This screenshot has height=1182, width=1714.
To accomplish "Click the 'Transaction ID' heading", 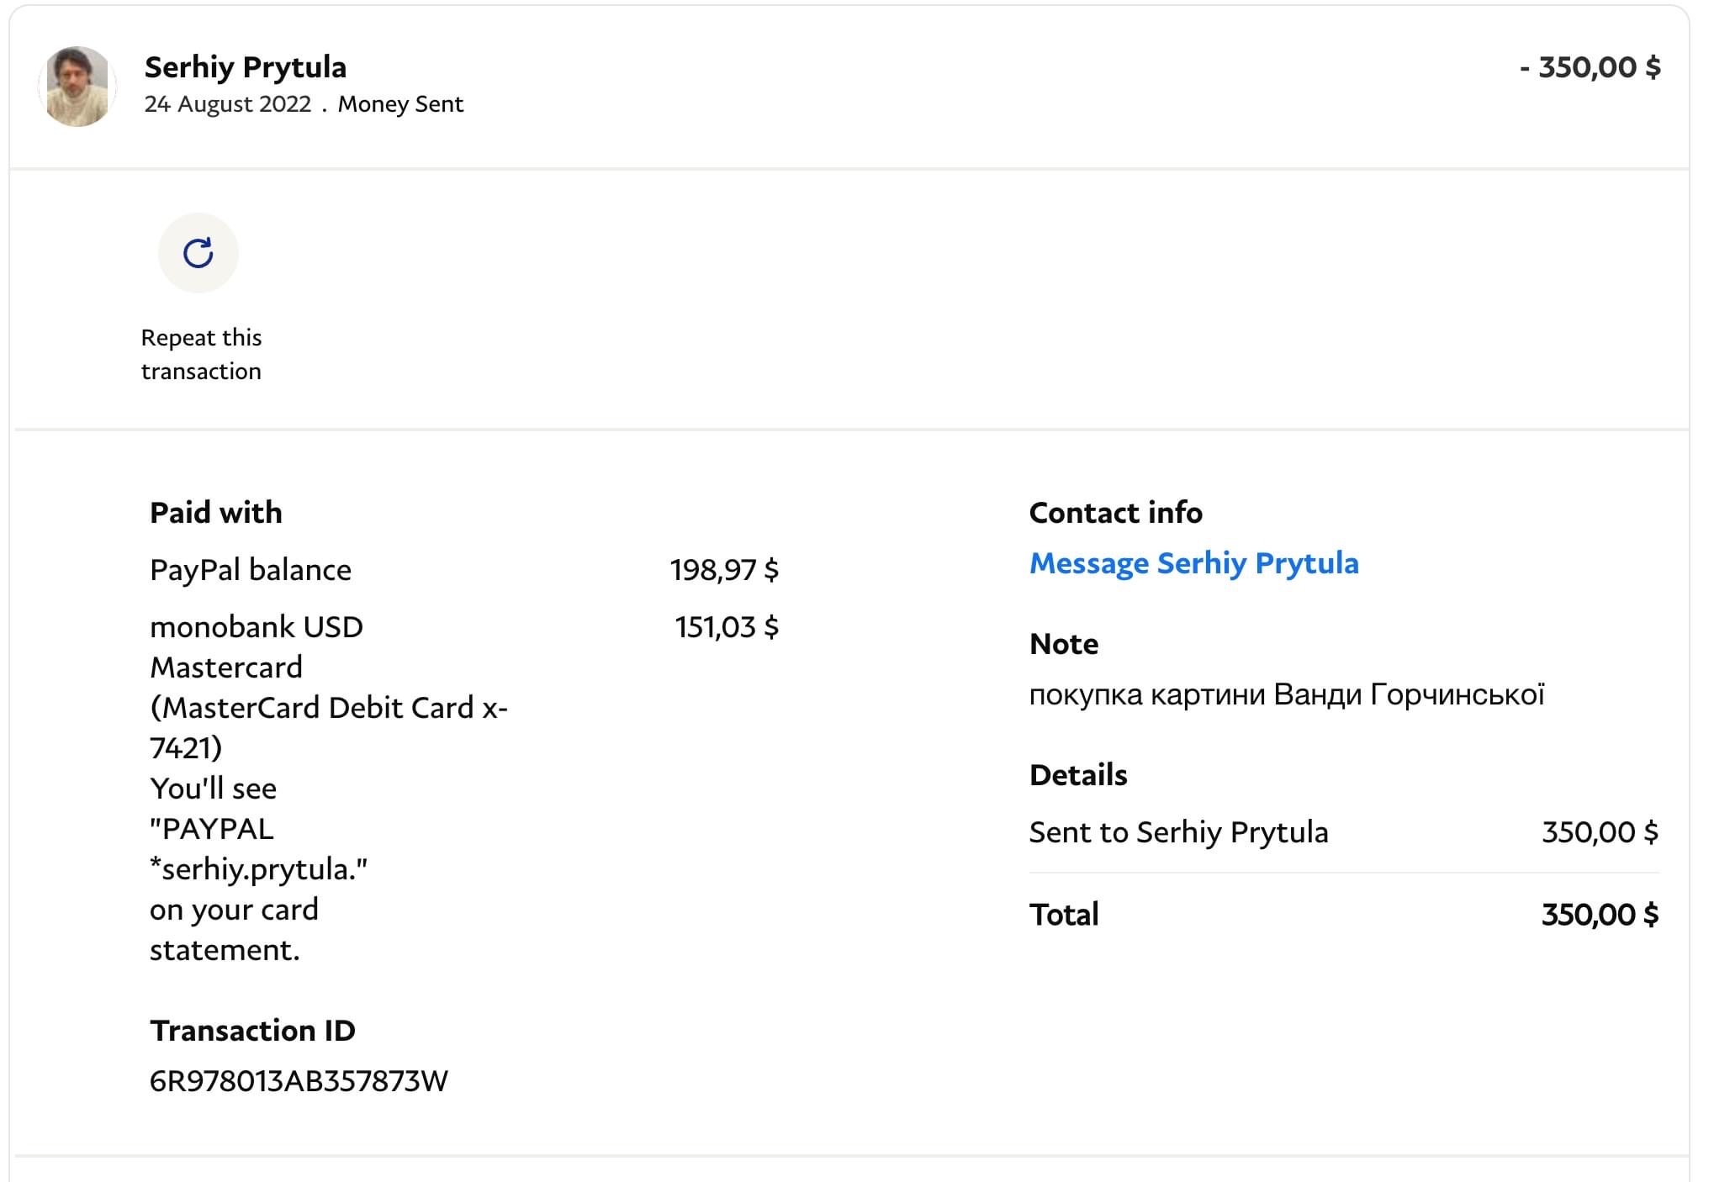I will 252,1031.
